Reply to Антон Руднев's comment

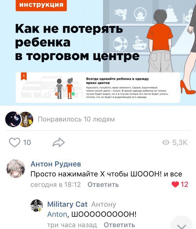click(103, 185)
